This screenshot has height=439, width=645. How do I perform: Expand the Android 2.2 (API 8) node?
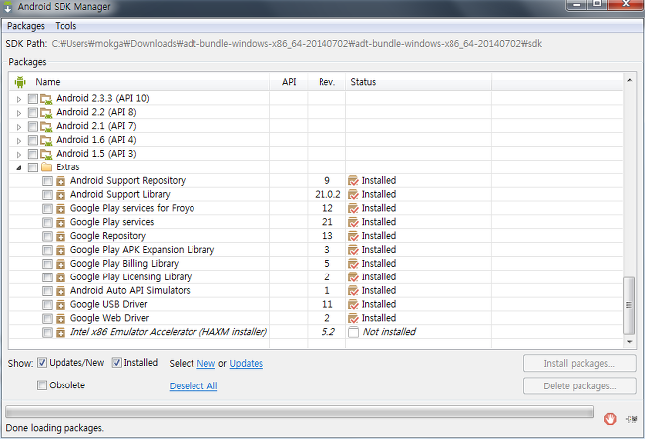(x=19, y=113)
